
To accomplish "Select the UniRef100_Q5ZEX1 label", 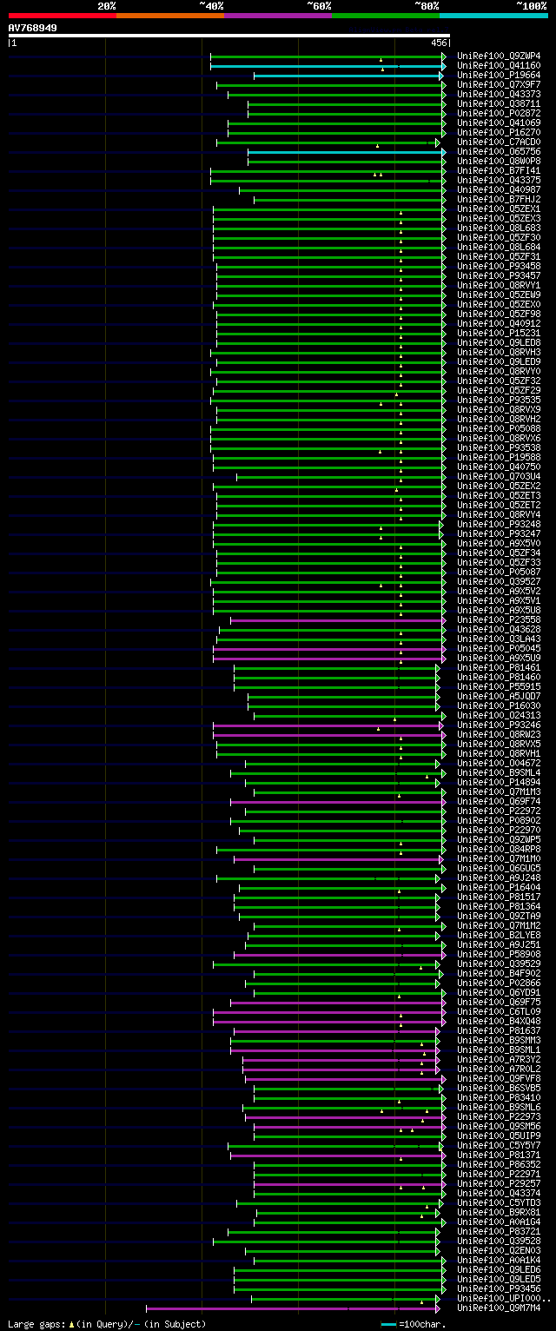I will tap(498, 209).
